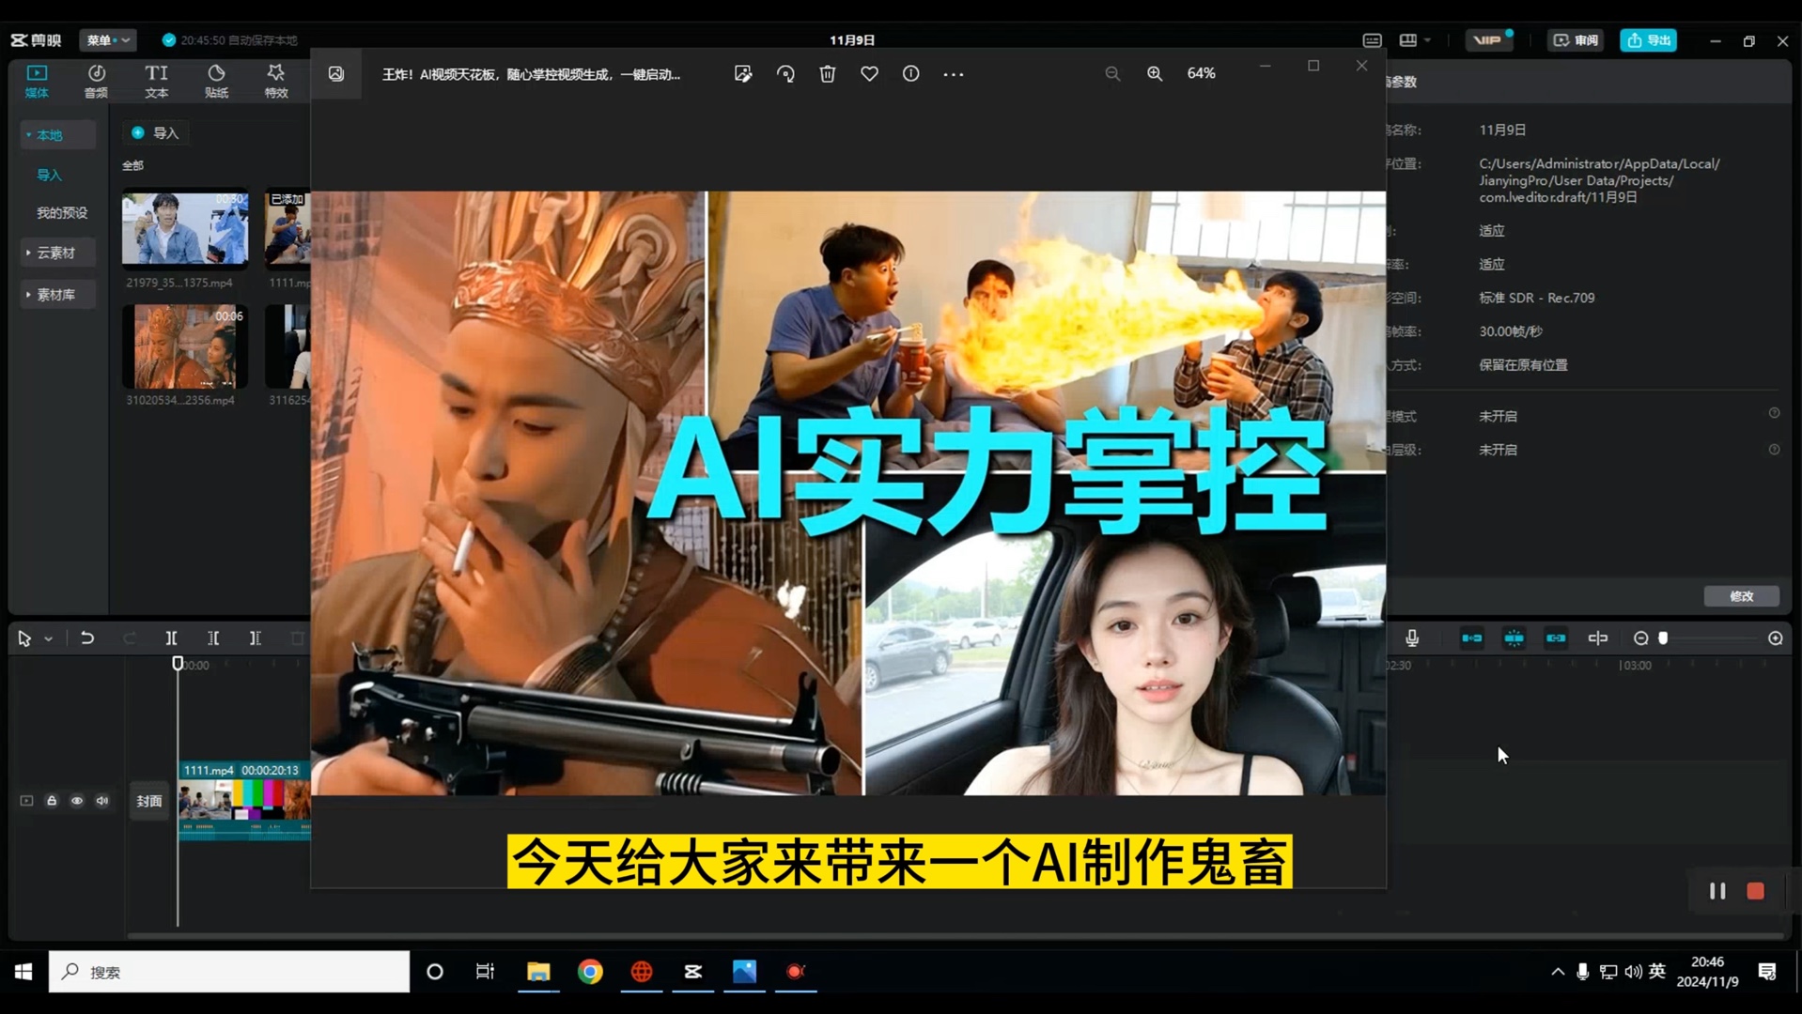This screenshot has width=1802, height=1014.
Task: Open the layout dropdown in title bar
Action: pos(1415,40)
